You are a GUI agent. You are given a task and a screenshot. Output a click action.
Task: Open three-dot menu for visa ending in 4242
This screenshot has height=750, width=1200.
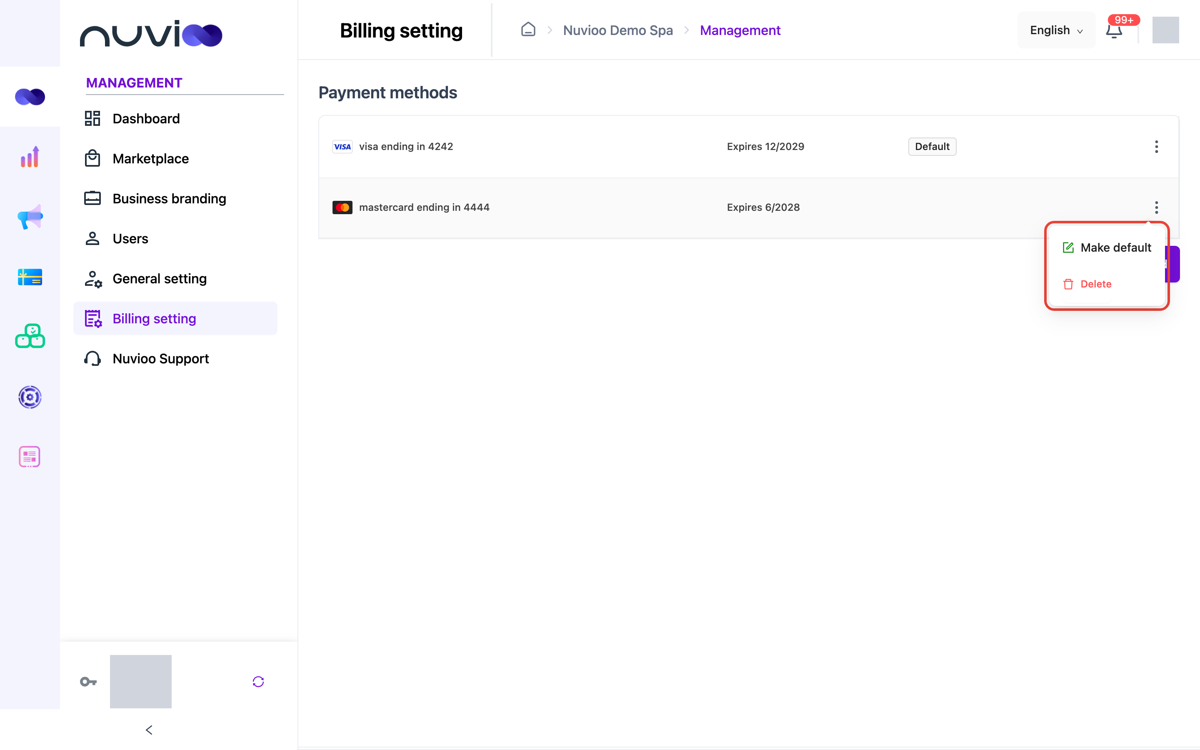[1156, 147]
